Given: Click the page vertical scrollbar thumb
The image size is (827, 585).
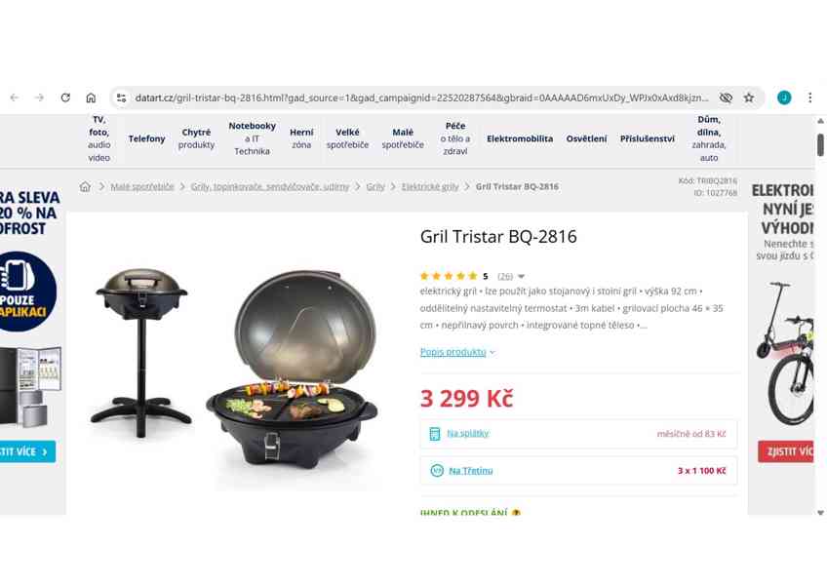Looking at the screenshot, I should tap(820, 145).
